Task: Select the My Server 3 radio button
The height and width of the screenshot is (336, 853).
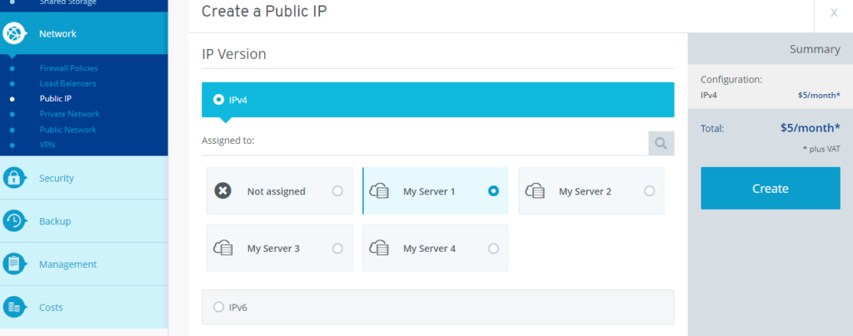Action: tap(337, 249)
